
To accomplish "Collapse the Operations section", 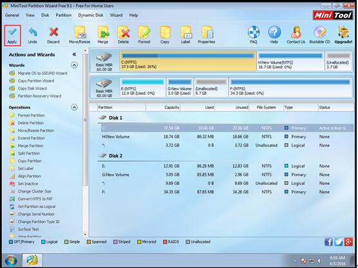I will tap(74, 107).
